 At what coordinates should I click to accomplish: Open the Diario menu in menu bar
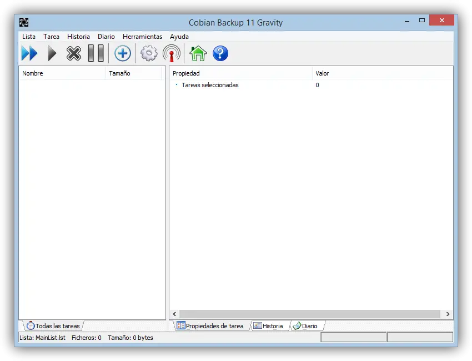point(106,37)
